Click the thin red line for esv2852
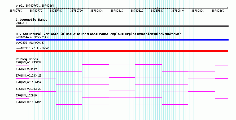 click(x=122, y=45)
